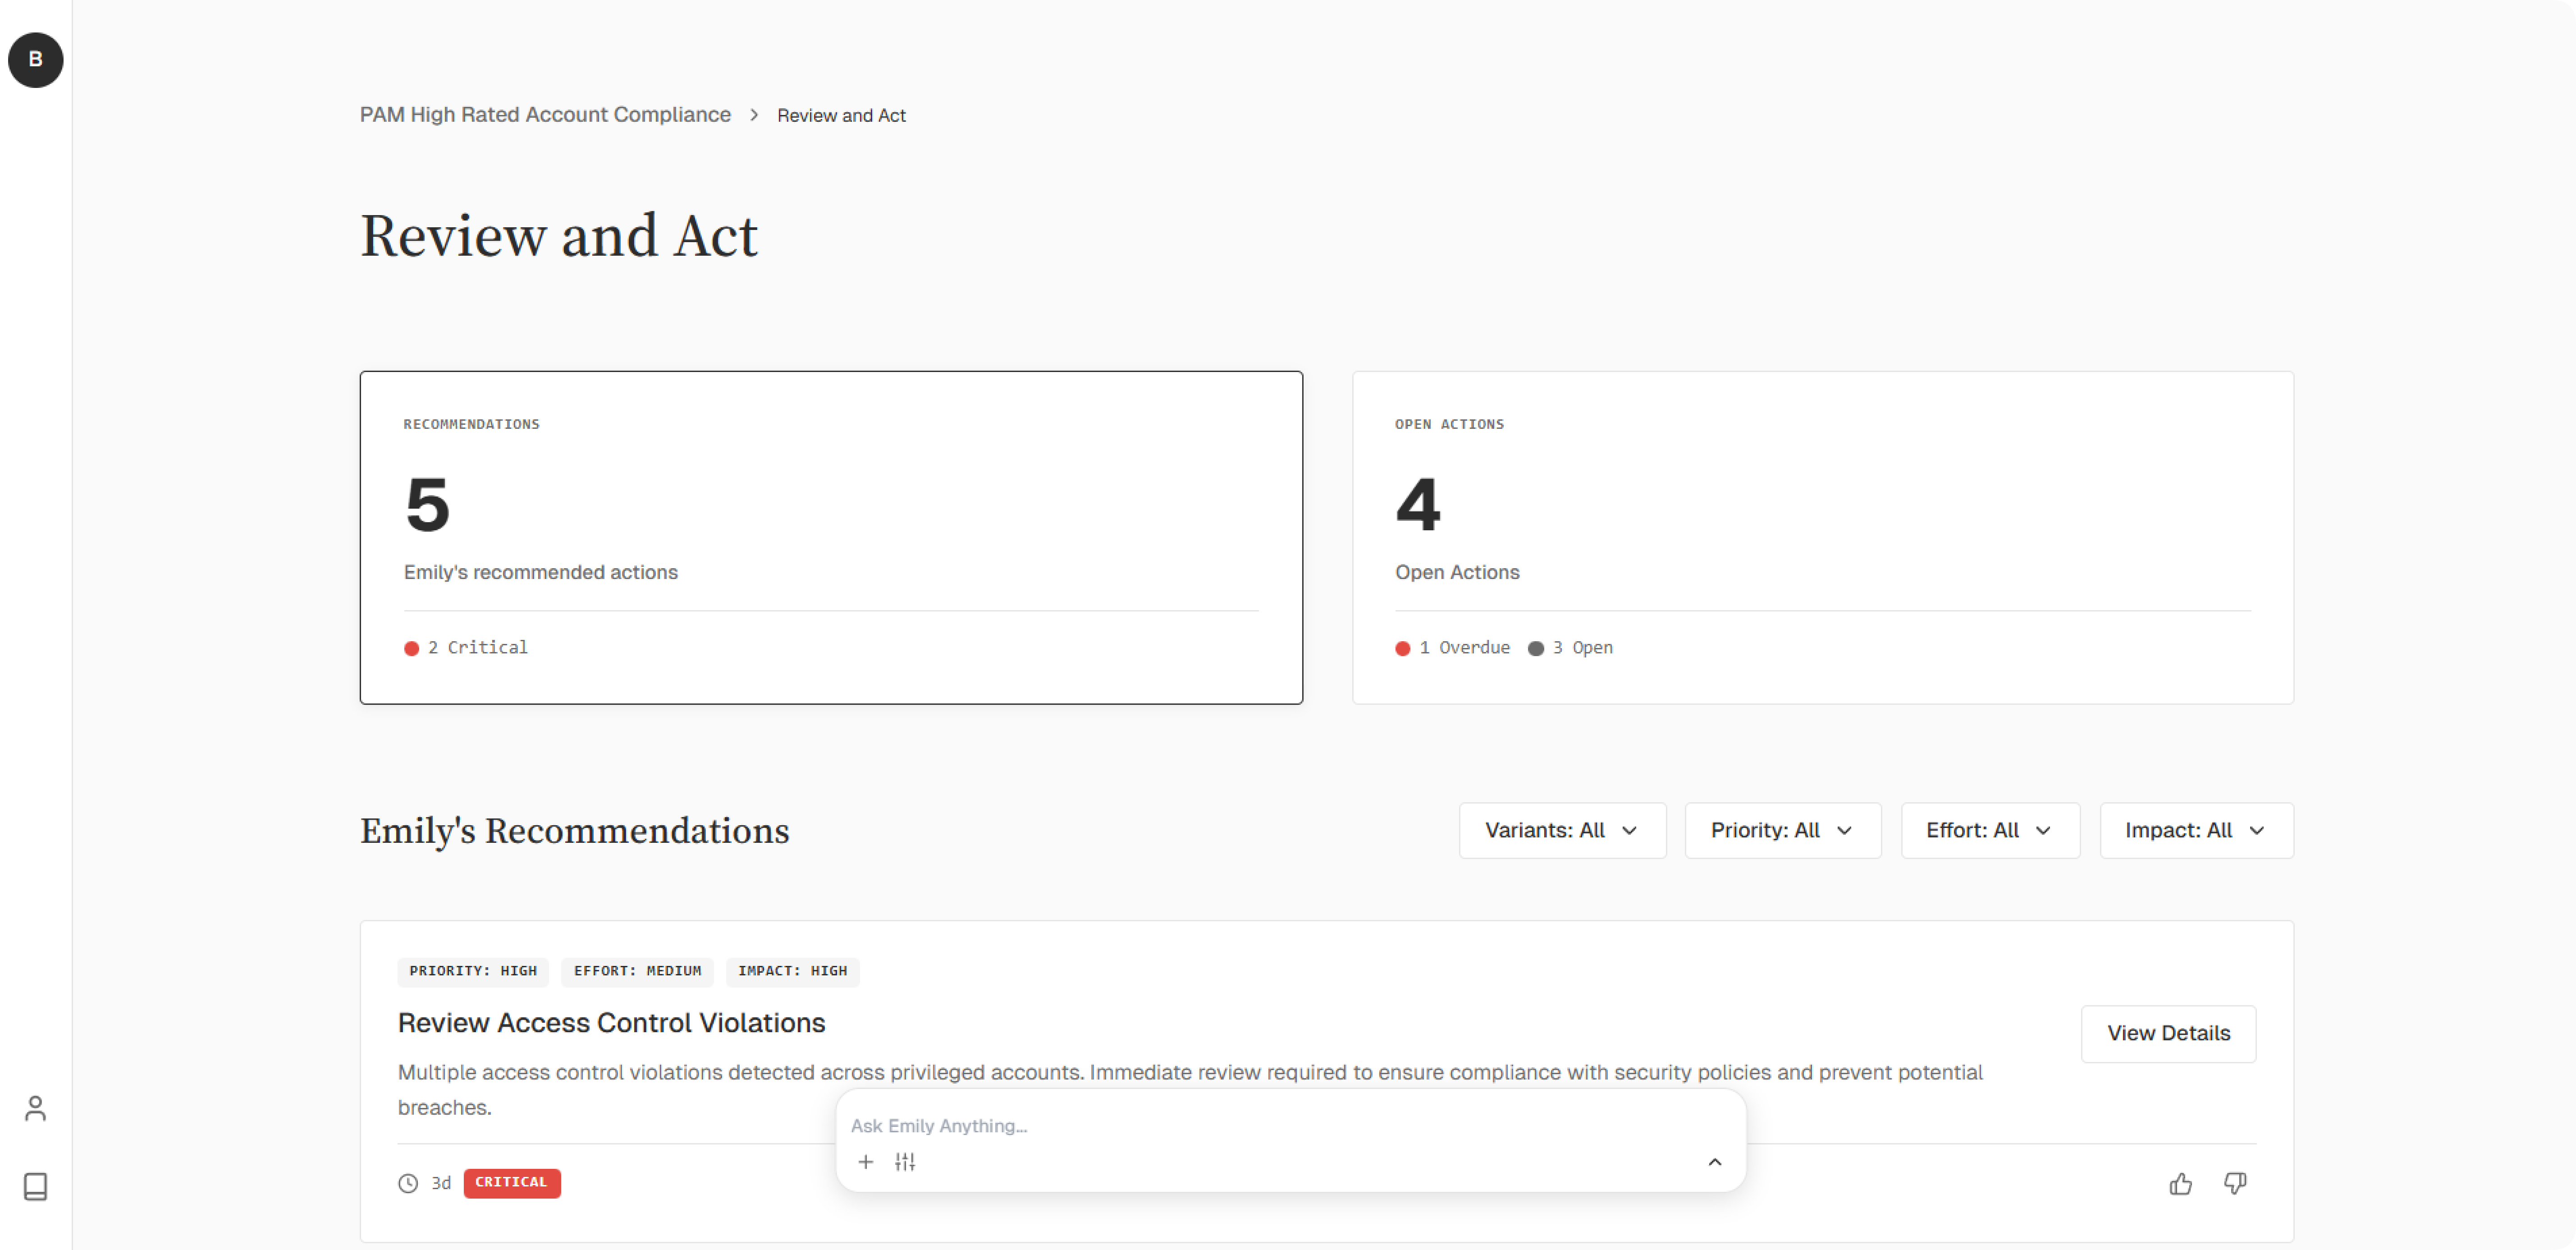Open the Variants: All dropdown
The image size is (2576, 1250).
click(x=1562, y=831)
